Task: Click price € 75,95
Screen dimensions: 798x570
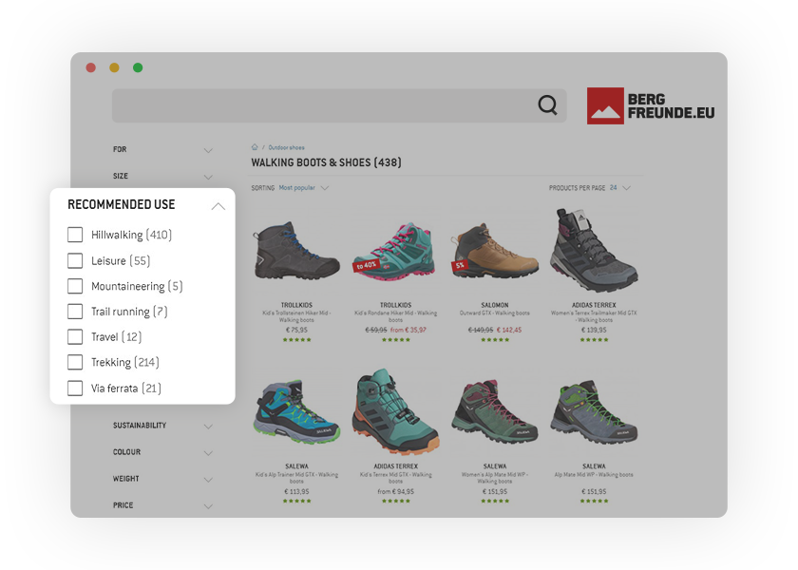Action: tap(296, 330)
